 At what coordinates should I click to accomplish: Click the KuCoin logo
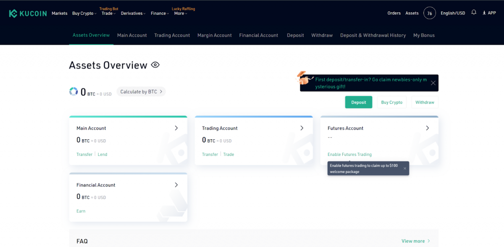click(x=28, y=13)
